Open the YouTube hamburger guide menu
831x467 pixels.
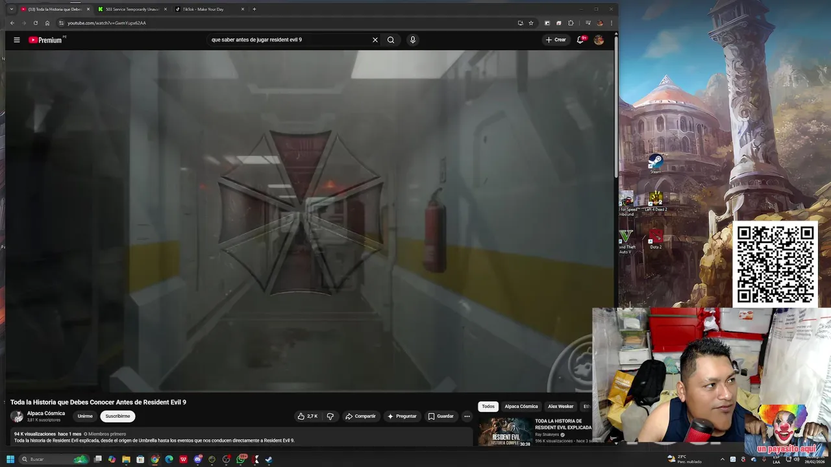click(17, 40)
